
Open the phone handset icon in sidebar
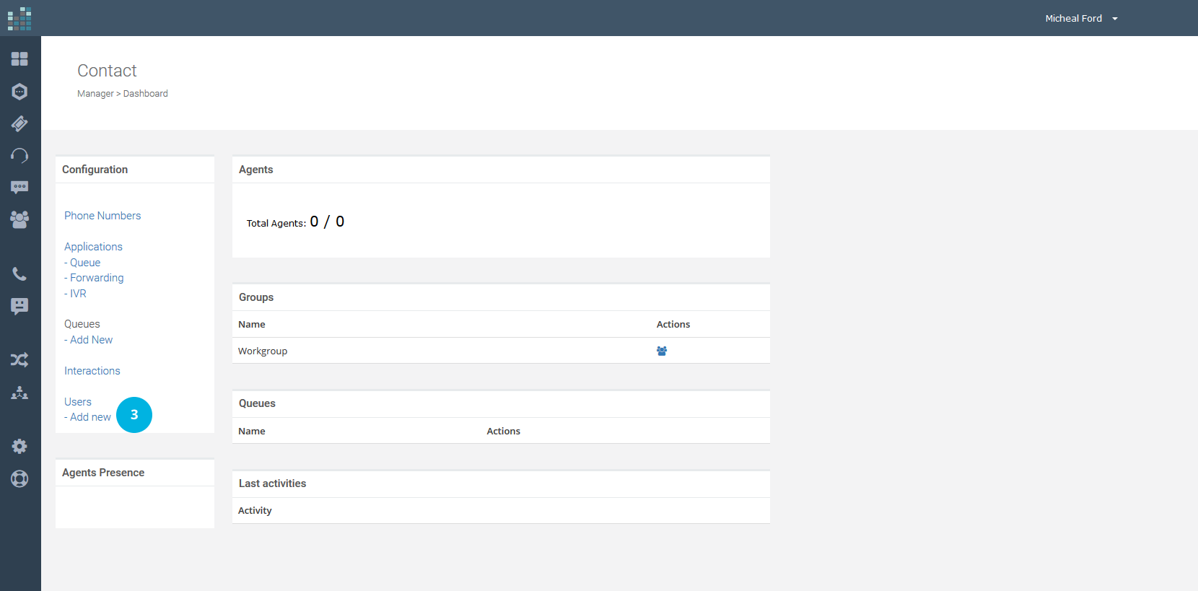[19, 274]
